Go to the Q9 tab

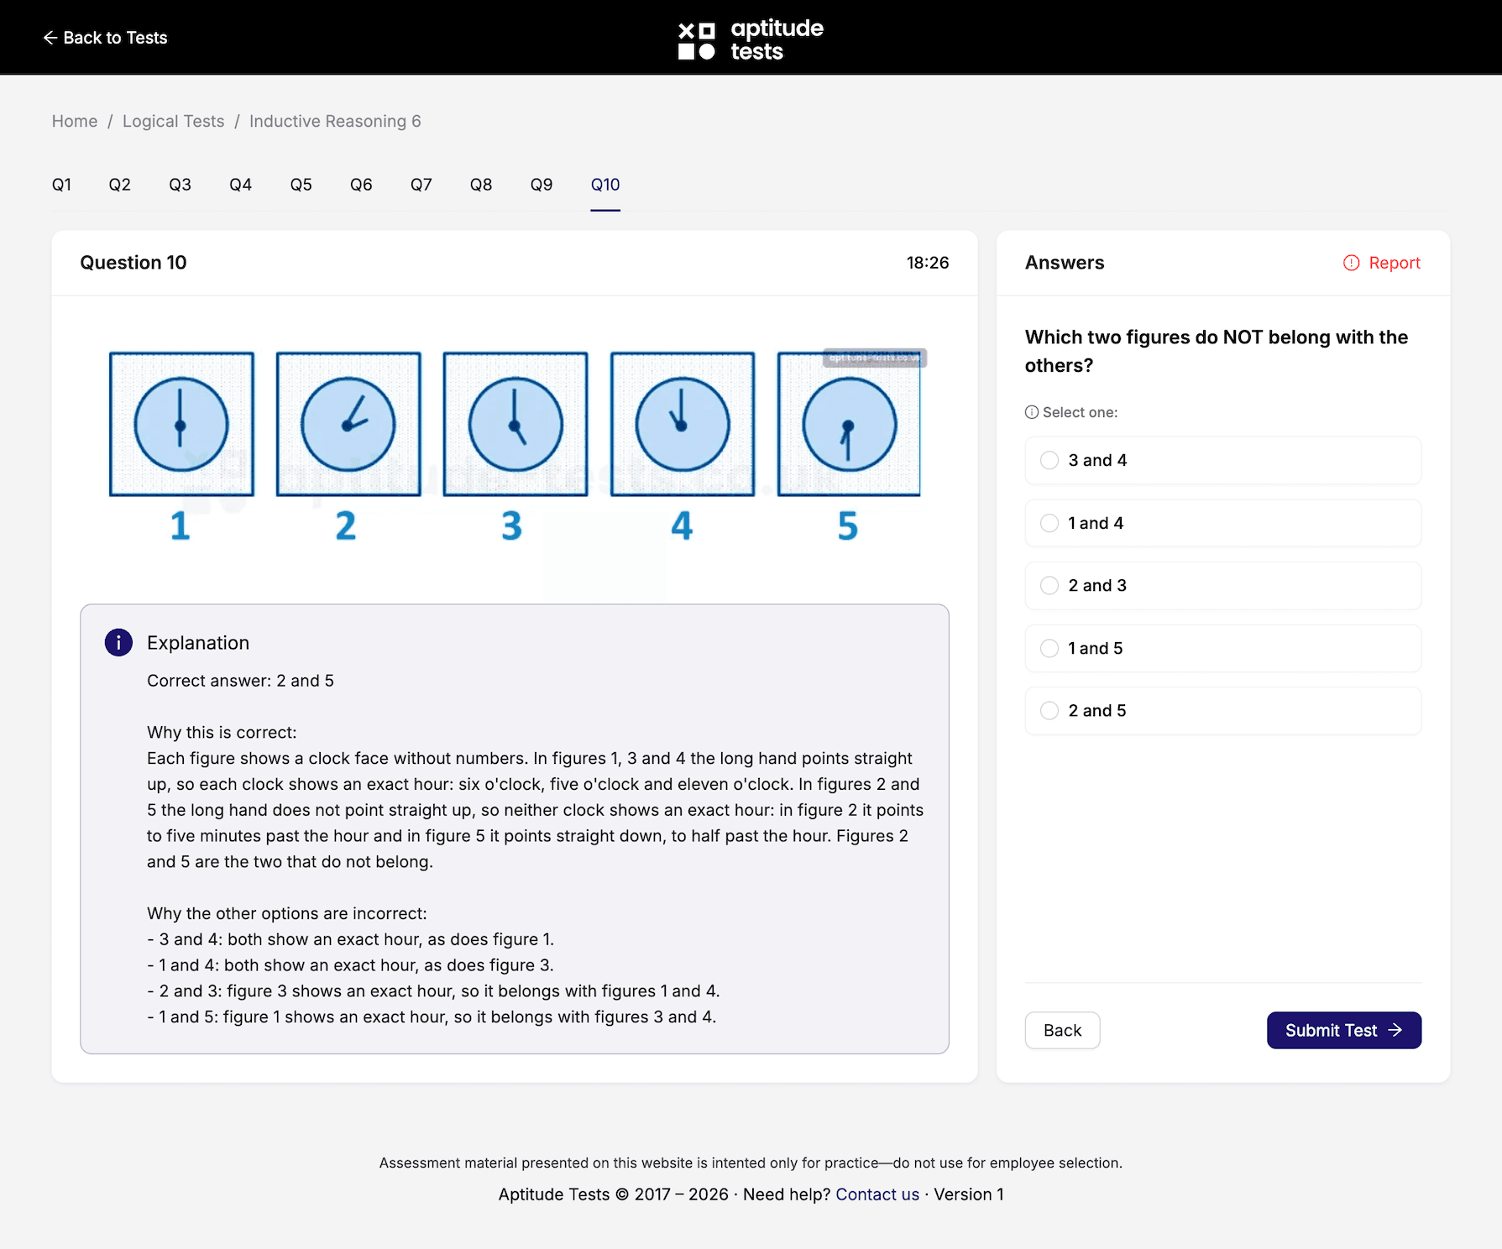pyautogui.click(x=542, y=185)
